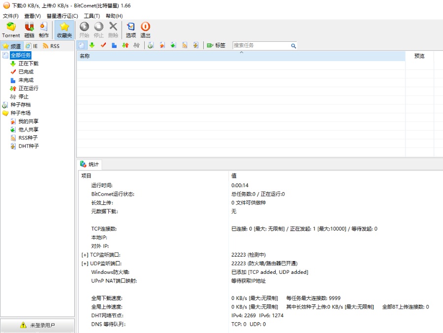Click the DHT torrents lightning filter icon
Image resolution: width=443 pixels, height=333 pixels.
pyautogui.click(x=195, y=45)
